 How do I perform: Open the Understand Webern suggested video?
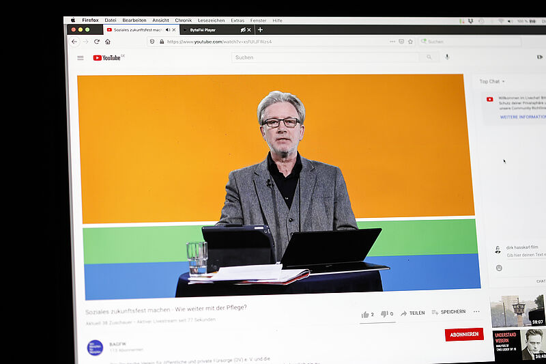(519, 345)
